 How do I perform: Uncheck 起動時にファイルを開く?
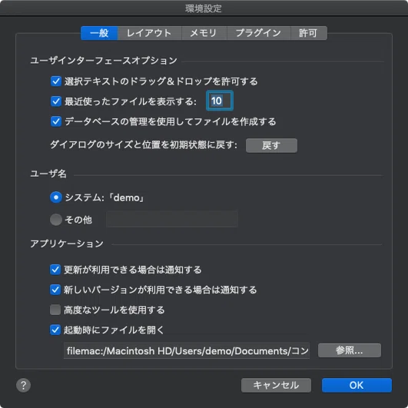point(55,330)
